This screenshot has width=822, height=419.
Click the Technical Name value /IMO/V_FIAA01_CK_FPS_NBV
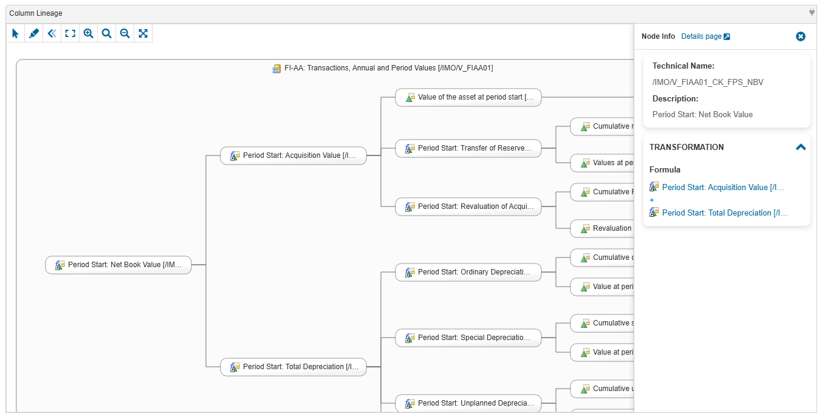[x=708, y=82]
